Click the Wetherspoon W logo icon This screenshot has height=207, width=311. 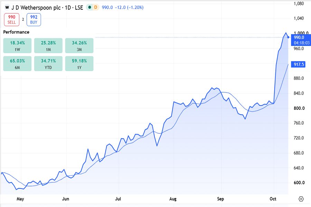pos(7,8)
